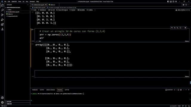Viewport: 191px width, 107px height.
Task: Open editor more actions ellipsis
Action: click(x=189, y=5)
